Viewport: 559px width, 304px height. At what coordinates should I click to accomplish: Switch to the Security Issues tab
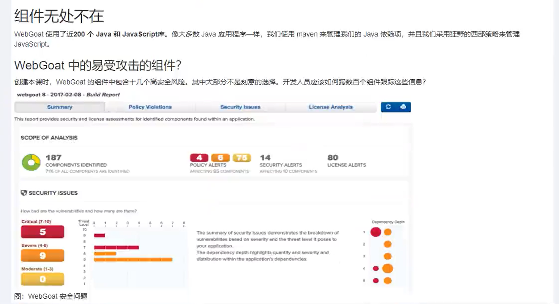coord(240,107)
